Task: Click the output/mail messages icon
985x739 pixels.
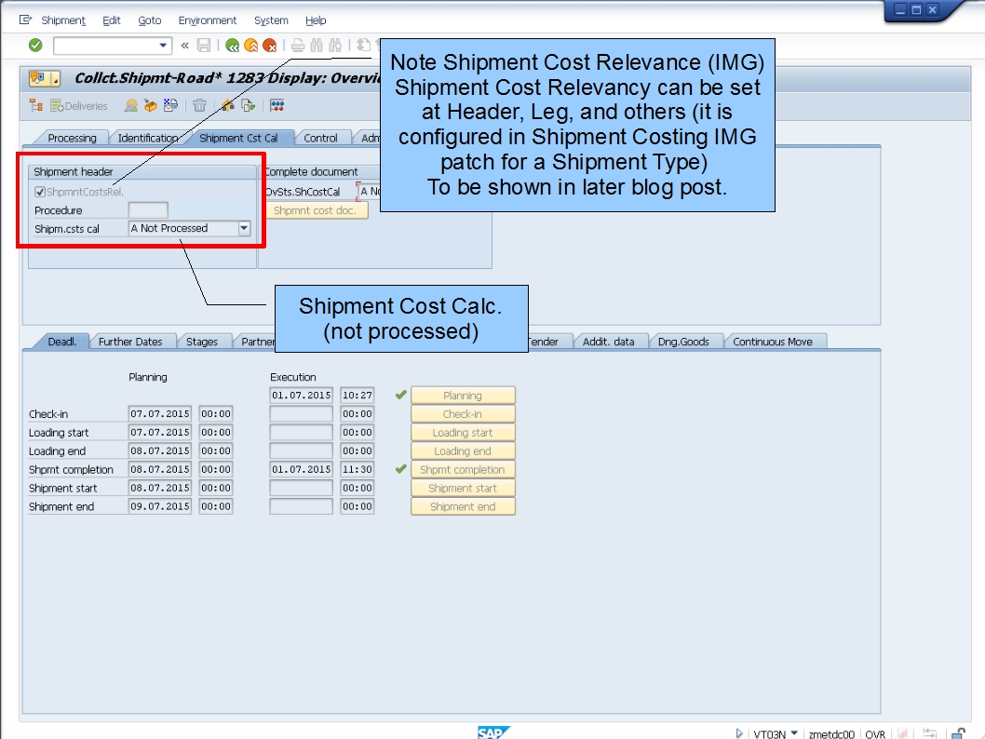Action: point(170,105)
